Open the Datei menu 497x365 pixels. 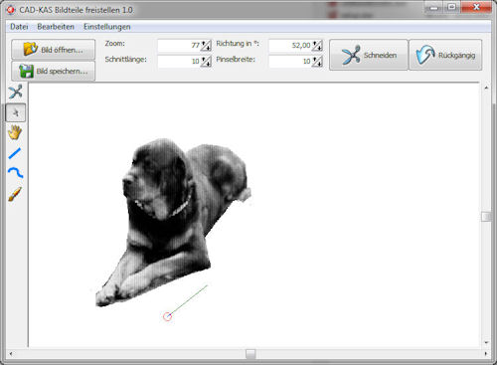(x=19, y=27)
